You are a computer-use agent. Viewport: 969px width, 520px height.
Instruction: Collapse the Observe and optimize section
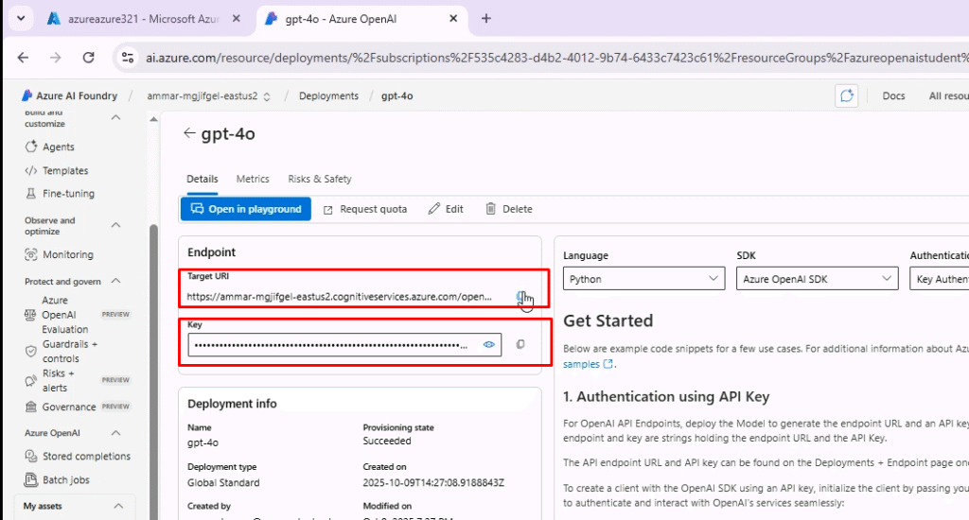coord(115,225)
